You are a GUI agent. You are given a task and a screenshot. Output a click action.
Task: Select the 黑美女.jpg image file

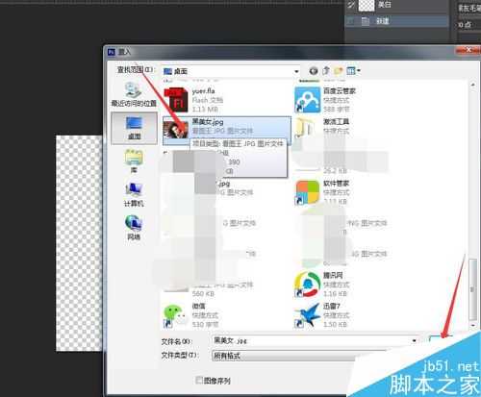coord(227,129)
